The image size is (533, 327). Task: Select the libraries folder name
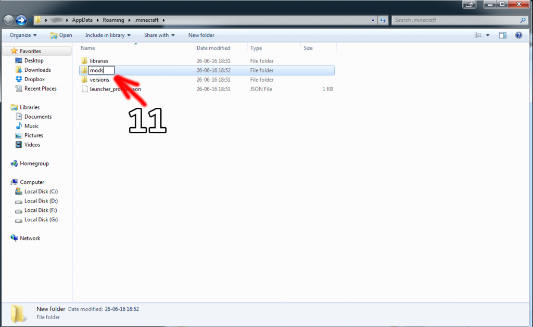tap(99, 61)
